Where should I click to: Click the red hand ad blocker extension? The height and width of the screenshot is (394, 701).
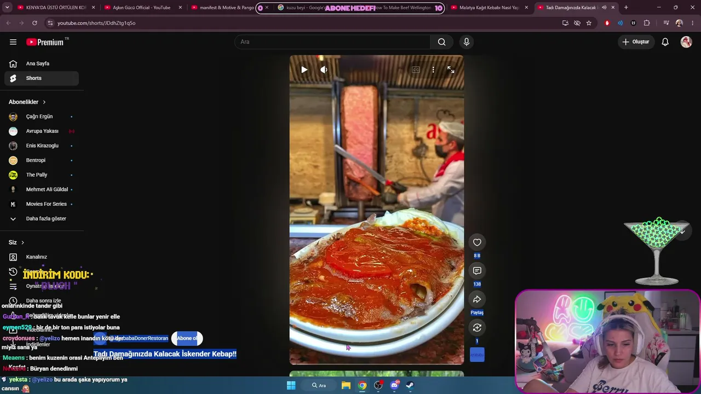coord(607,23)
